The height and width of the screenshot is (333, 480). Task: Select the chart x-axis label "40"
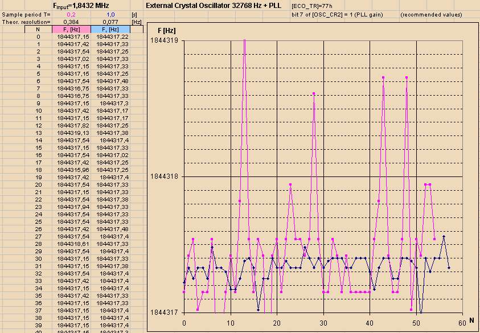tap(370, 323)
